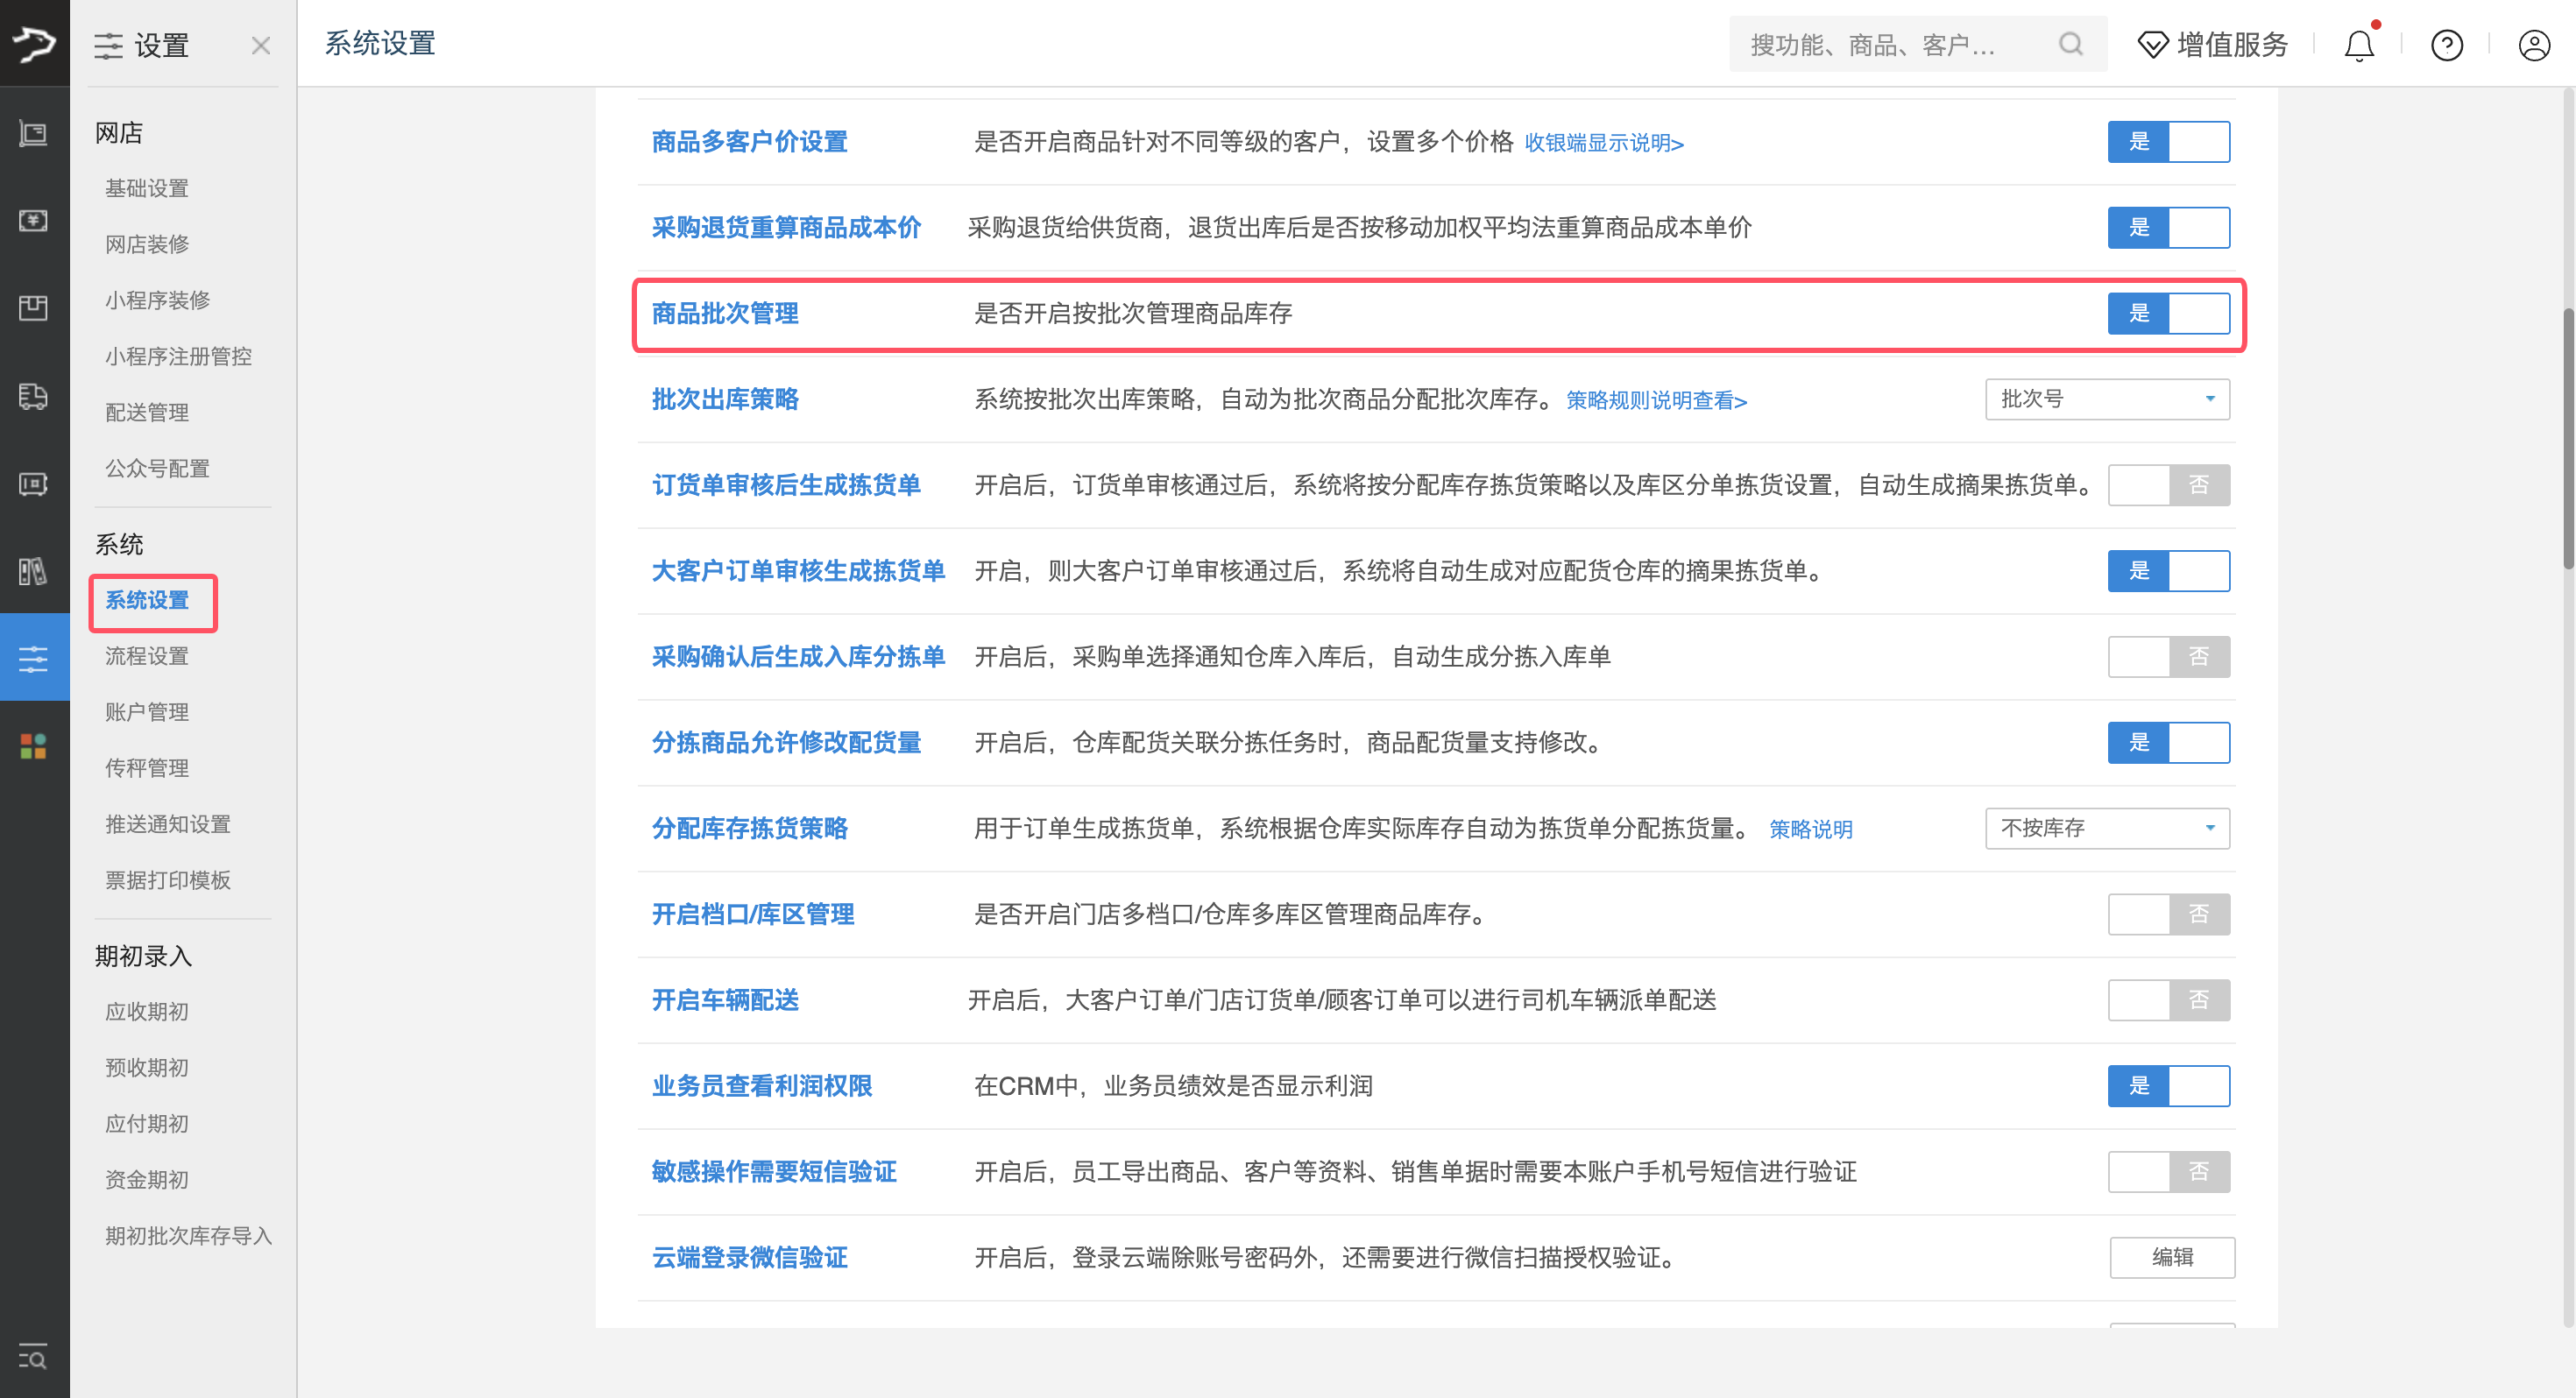
Task: Select 配送管理 in sidebar
Action: [147, 412]
